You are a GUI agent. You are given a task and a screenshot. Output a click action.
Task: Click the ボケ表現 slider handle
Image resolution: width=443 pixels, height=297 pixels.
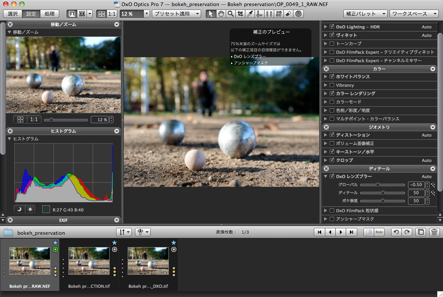tap(383, 201)
